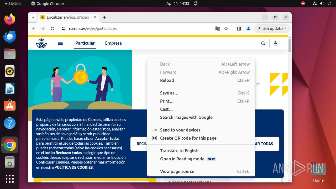This screenshot has width=336, height=189.
Task: Switch to the Particular tab
Action: [85, 43]
